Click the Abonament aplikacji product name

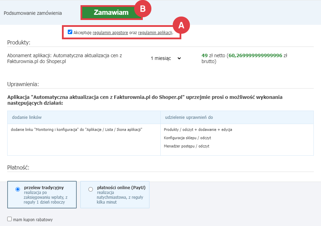pos(69,58)
